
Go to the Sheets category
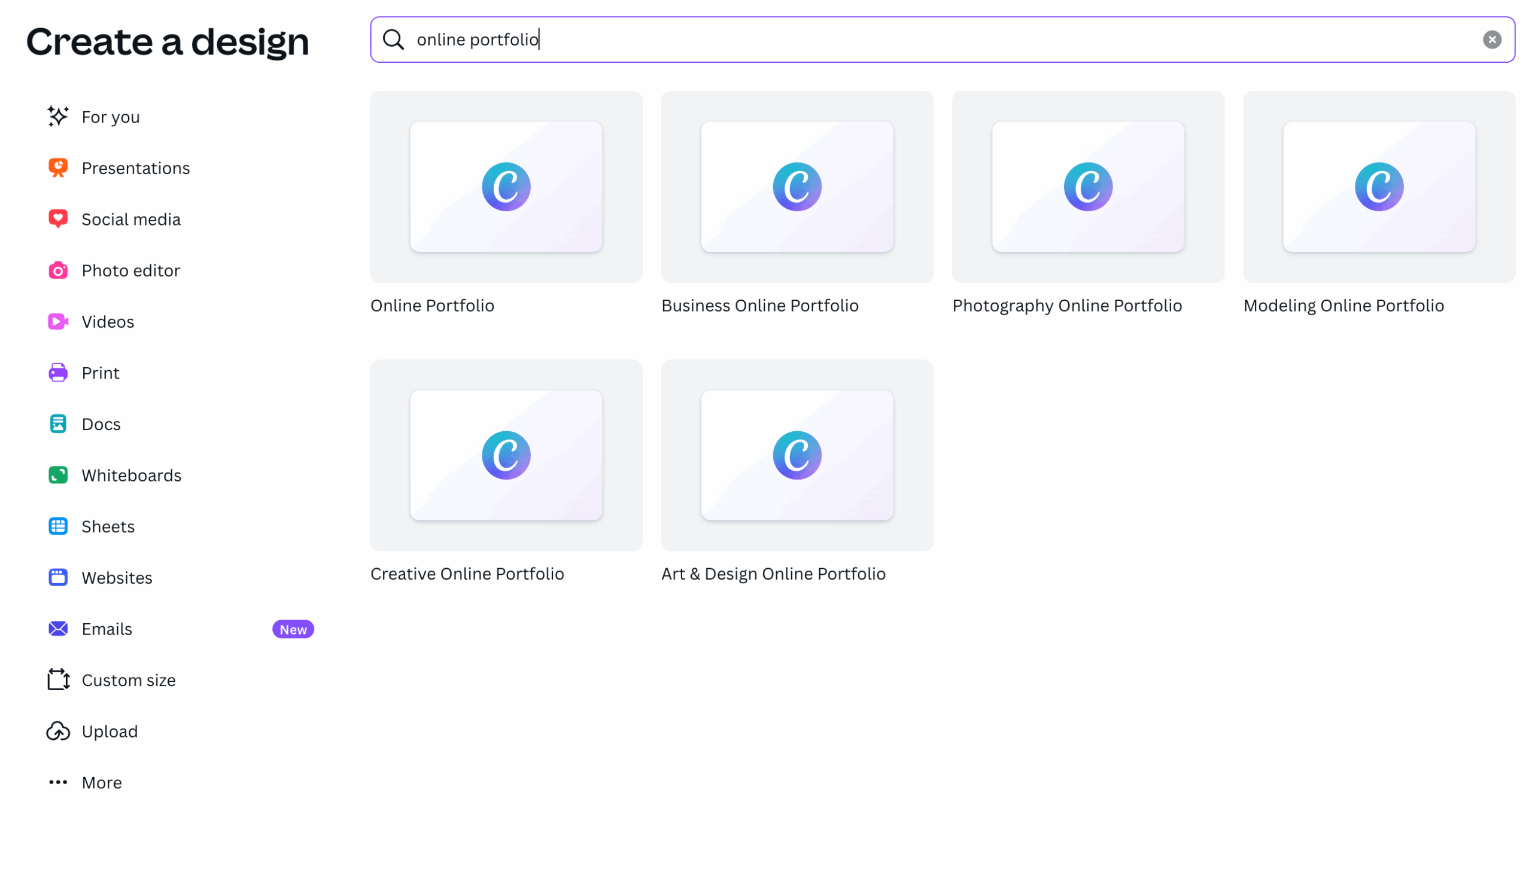click(108, 526)
